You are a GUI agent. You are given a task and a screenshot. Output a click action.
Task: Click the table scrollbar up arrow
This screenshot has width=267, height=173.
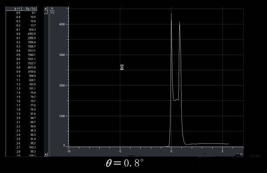click(x=46, y=8)
